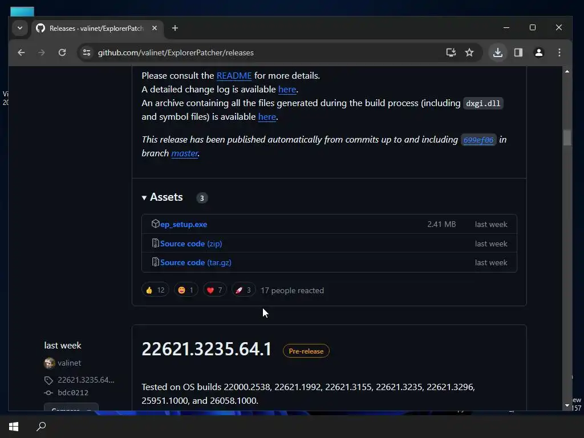Open the Windows Start menu
584x438 pixels.
tap(14, 427)
